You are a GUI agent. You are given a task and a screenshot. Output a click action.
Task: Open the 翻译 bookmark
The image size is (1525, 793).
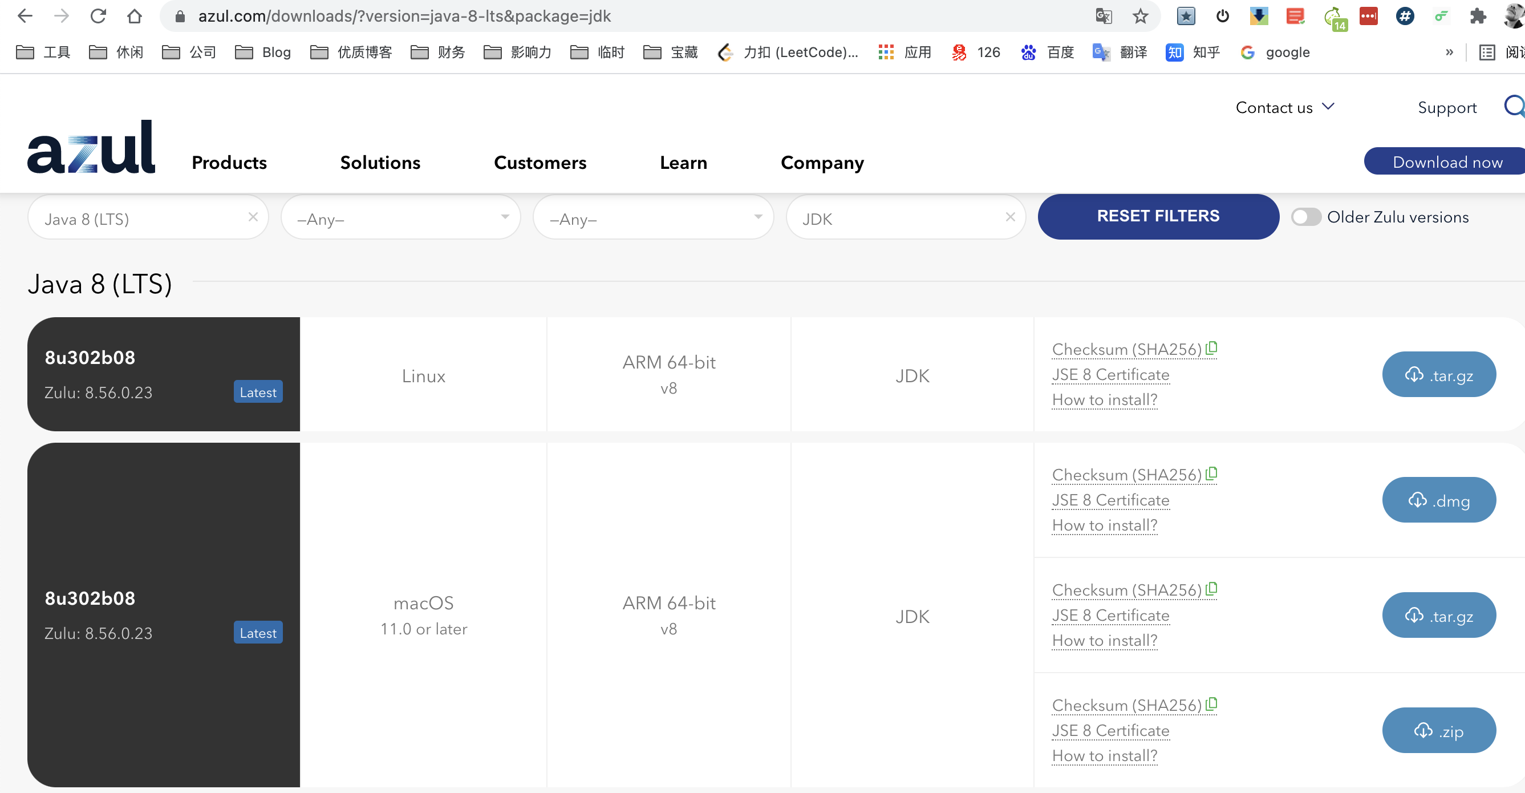(x=1120, y=52)
